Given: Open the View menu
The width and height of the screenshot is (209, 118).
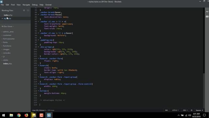Looking at the screenshot, I should pos(19,5).
